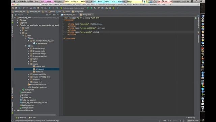This screenshot has height=122, width=216.
Task: Click the memory usage indicator in status bar
Action: 193,121
